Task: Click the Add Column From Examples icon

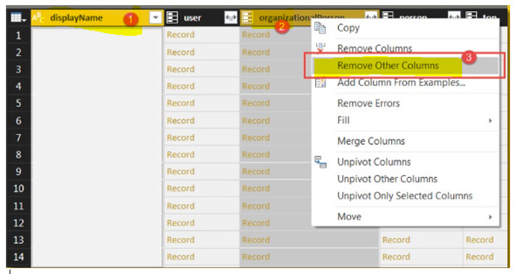Action: coord(320,82)
